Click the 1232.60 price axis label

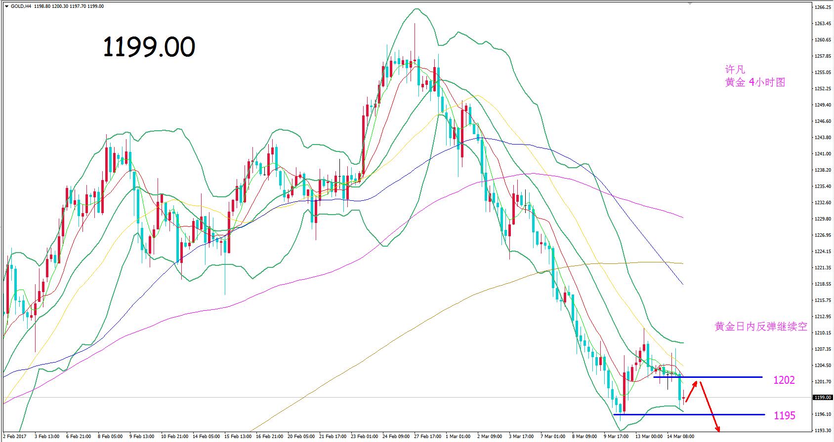point(823,203)
